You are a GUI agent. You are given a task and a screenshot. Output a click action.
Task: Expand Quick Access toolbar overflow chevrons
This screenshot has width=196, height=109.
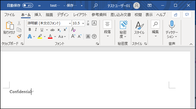(39, 6)
